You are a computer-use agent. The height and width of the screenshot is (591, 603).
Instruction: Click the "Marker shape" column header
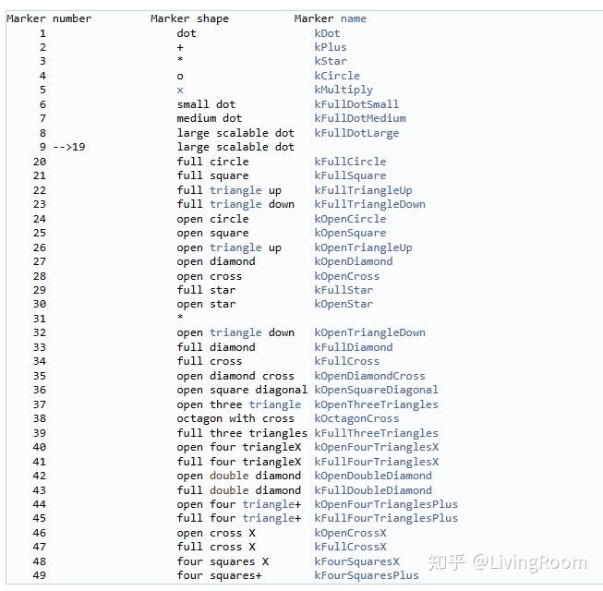click(x=189, y=18)
